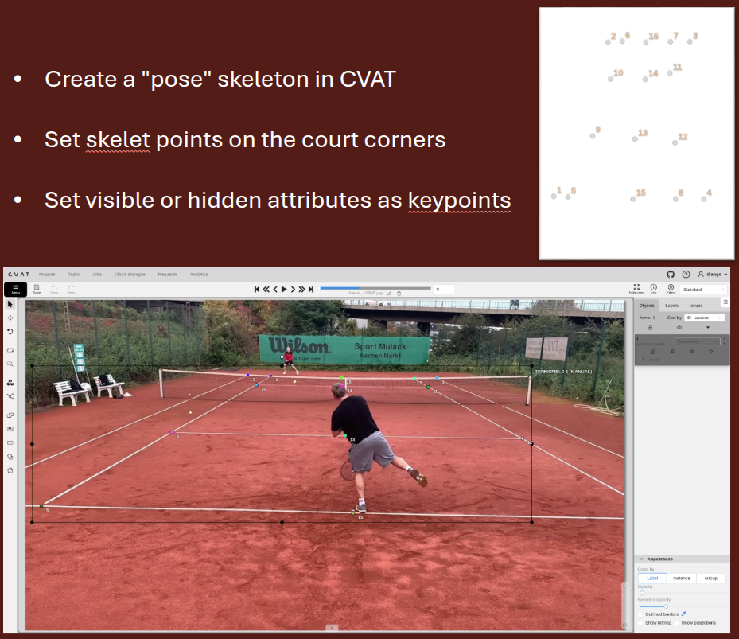
Task: Enable the Outlined borders checkbox
Action: point(641,614)
